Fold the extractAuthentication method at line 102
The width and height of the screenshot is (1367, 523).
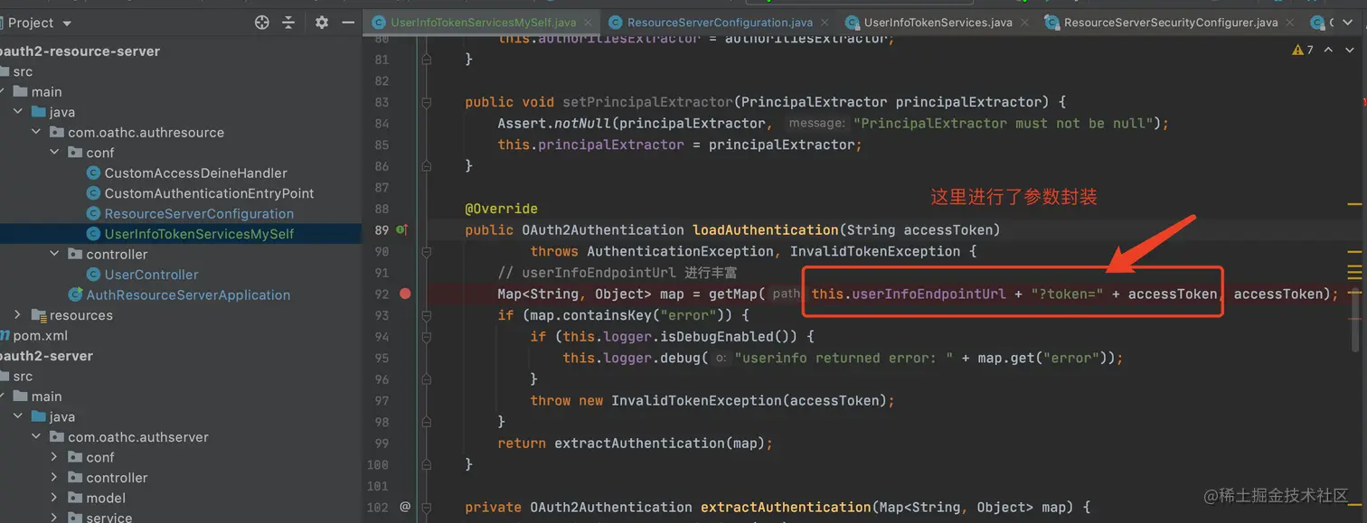tap(426, 508)
